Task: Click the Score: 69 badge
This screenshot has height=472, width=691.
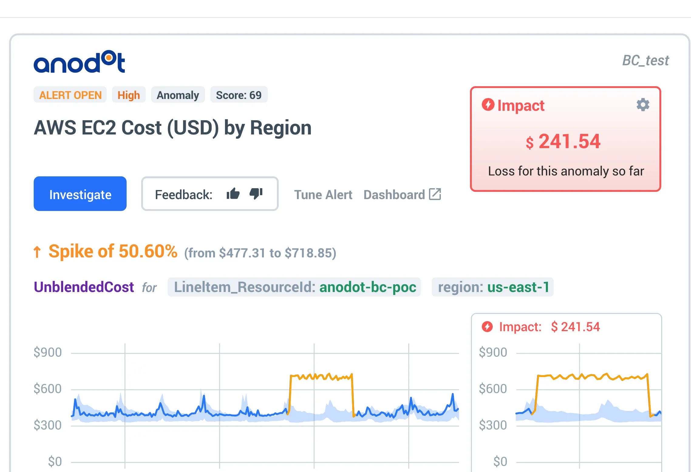Action: pos(239,95)
